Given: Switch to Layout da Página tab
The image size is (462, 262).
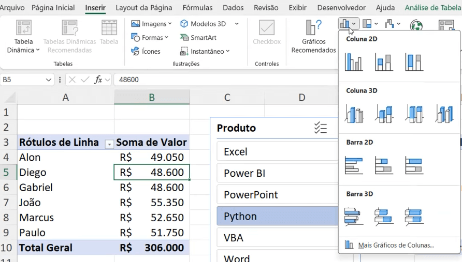Looking at the screenshot, I should [144, 8].
